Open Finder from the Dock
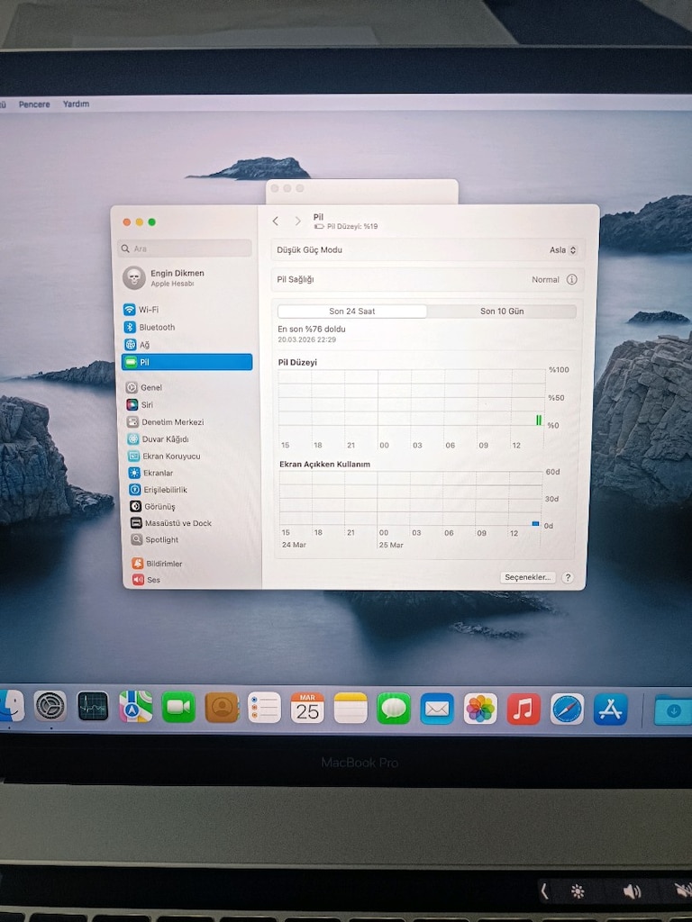 (11, 706)
